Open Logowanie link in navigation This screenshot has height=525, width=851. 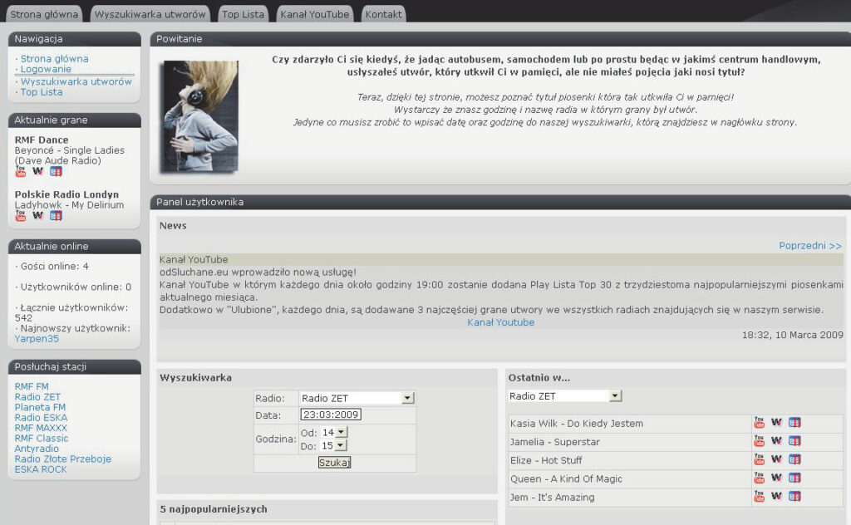pyautogui.click(x=46, y=70)
